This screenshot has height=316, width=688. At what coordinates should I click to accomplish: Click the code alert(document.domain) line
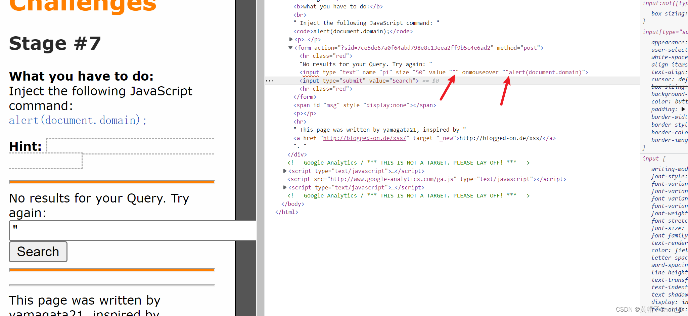click(353, 31)
